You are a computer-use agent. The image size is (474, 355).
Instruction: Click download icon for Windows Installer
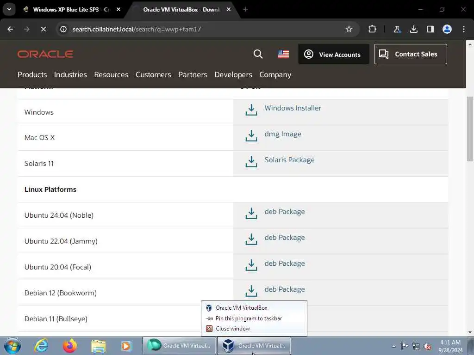coord(251,110)
